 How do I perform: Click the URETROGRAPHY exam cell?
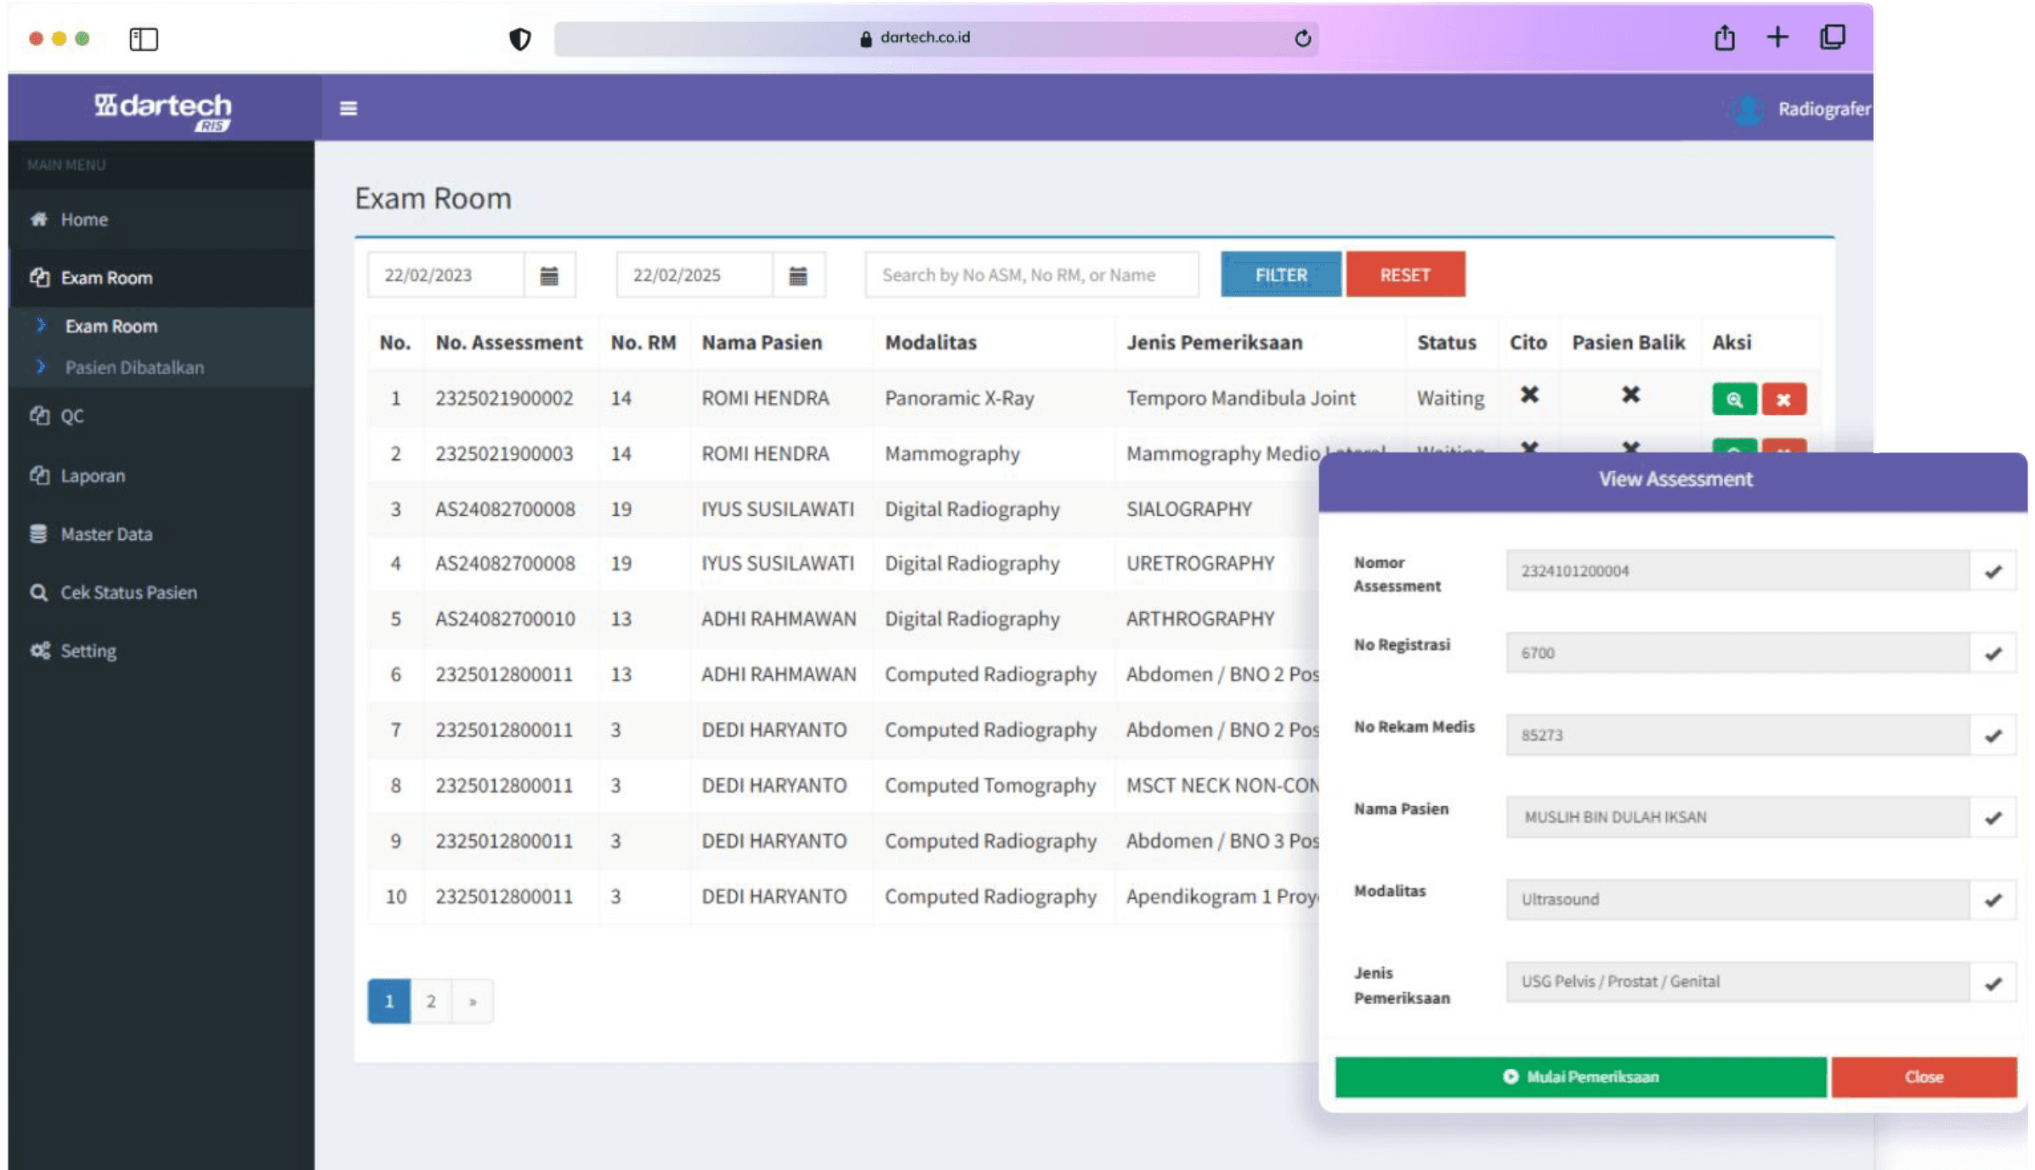pos(1199,564)
